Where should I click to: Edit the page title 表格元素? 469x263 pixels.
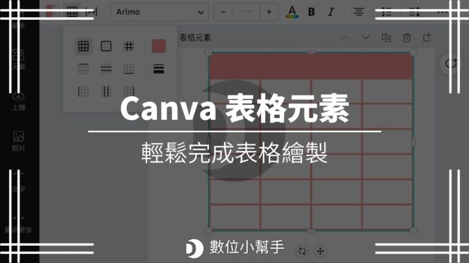(x=195, y=38)
